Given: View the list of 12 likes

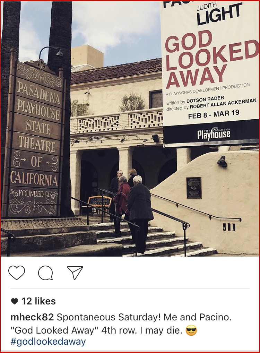Looking at the screenshot, I should tap(38, 301).
